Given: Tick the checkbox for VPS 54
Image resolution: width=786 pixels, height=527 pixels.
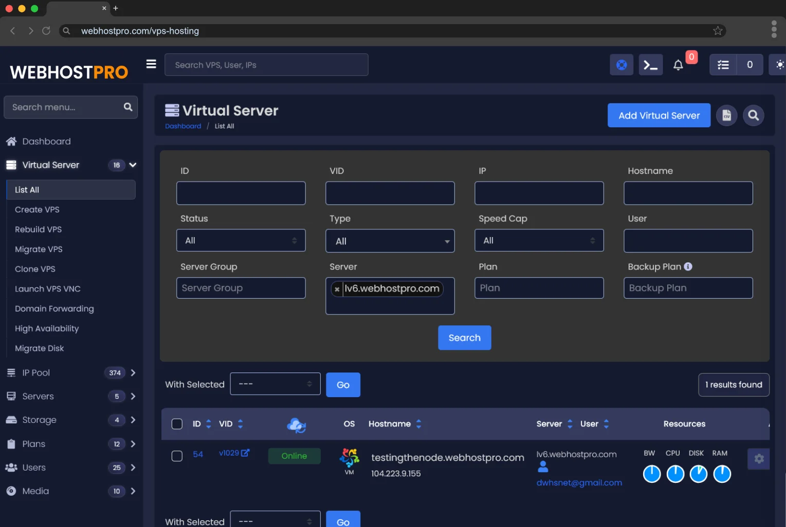Looking at the screenshot, I should [x=177, y=456].
